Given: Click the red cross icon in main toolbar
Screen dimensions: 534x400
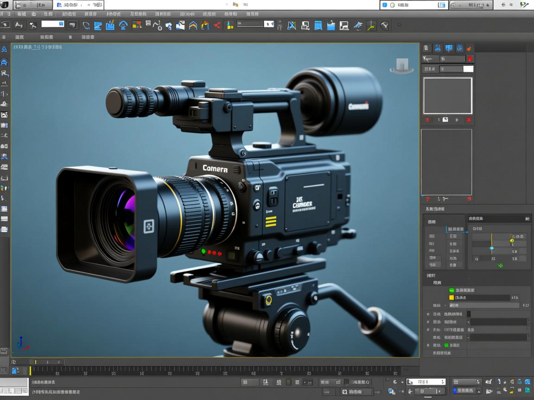Looking at the screenshot, I should [217, 25].
